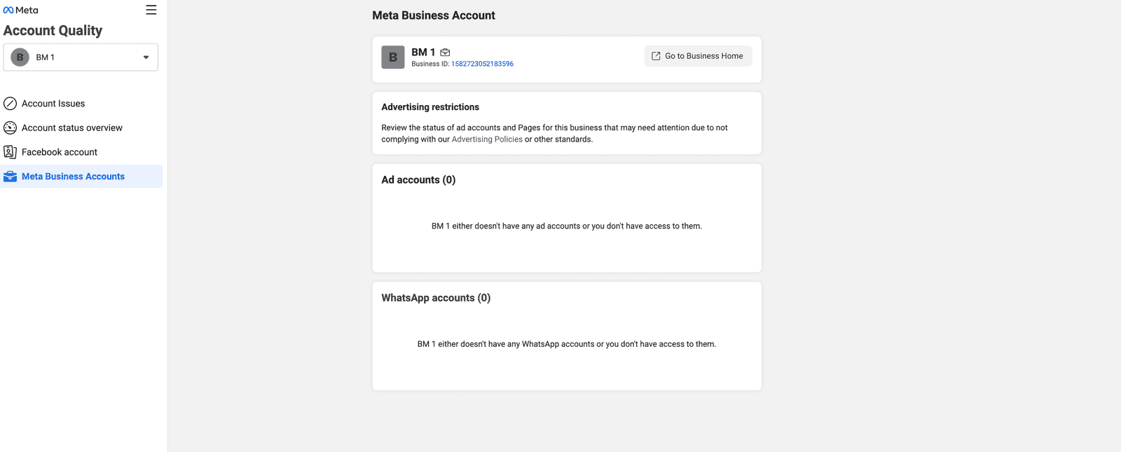Click the Account status overview gauge icon

[x=10, y=128]
